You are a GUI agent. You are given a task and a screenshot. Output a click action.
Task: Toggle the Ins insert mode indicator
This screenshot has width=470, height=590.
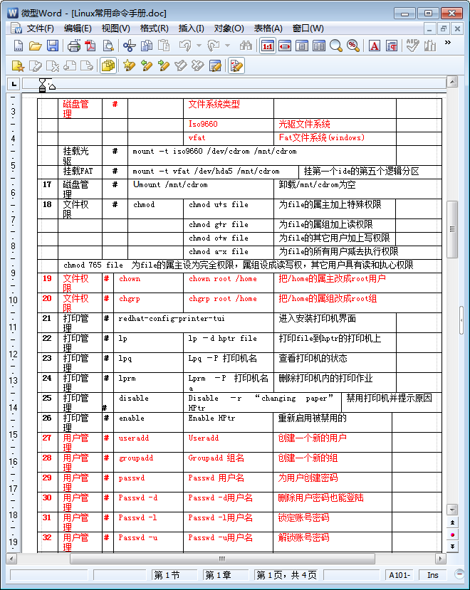pyautogui.click(x=433, y=575)
